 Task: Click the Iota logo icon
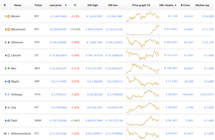(9, 108)
